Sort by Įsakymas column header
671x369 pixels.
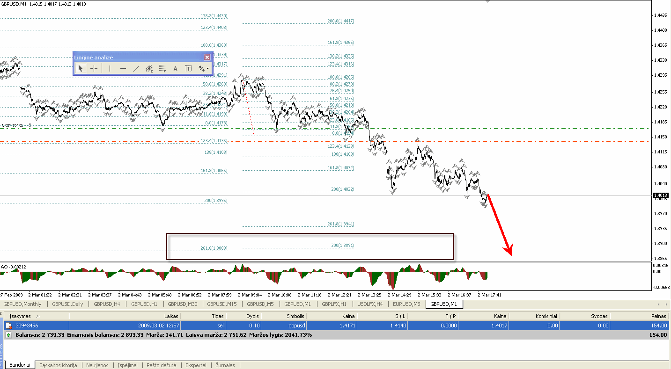pyautogui.click(x=37, y=316)
